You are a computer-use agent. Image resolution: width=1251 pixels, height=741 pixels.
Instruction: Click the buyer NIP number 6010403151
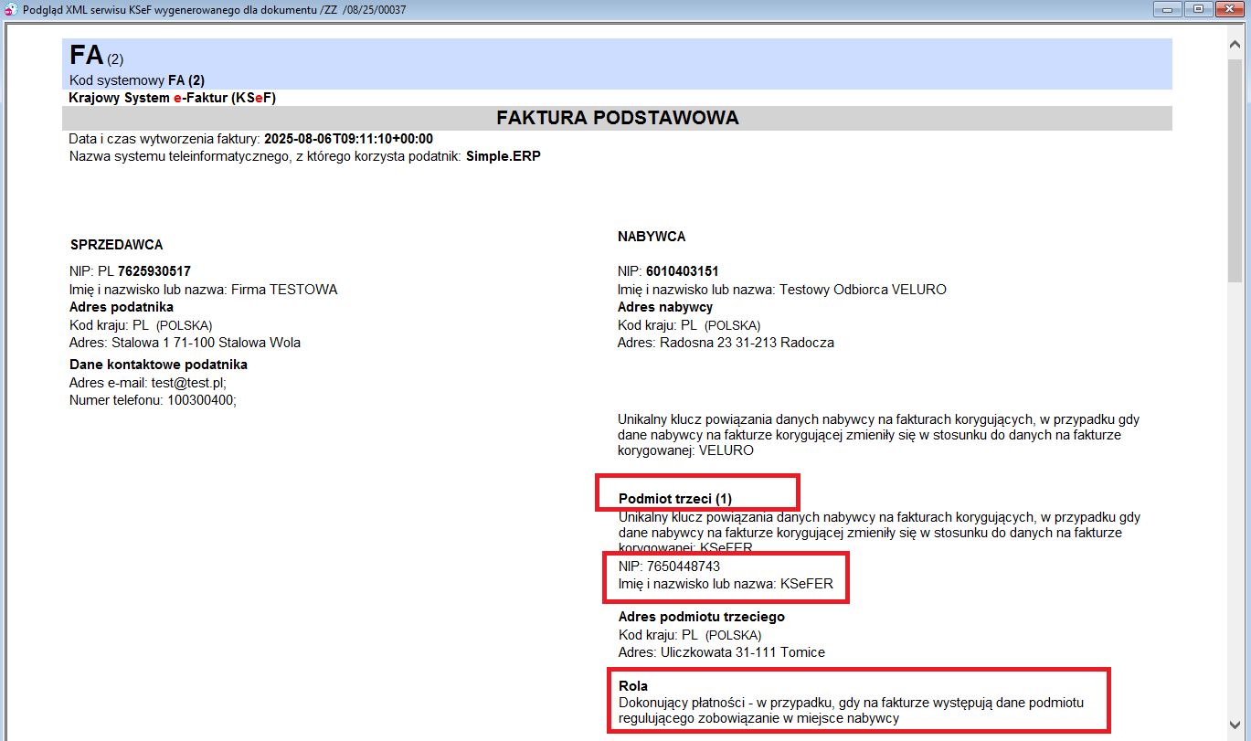pos(682,271)
